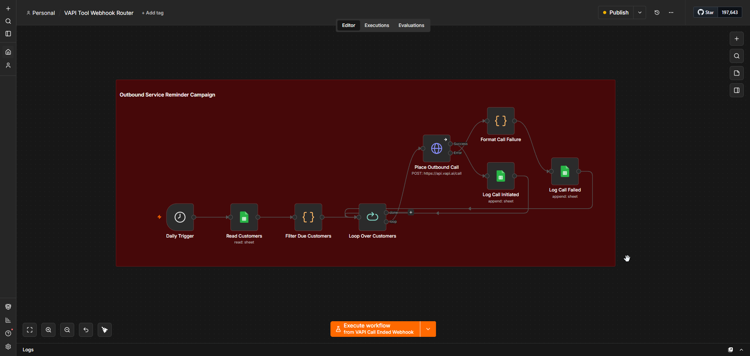Open the templates cube icon
Image resolution: width=750 pixels, height=356 pixels.
coord(8,307)
